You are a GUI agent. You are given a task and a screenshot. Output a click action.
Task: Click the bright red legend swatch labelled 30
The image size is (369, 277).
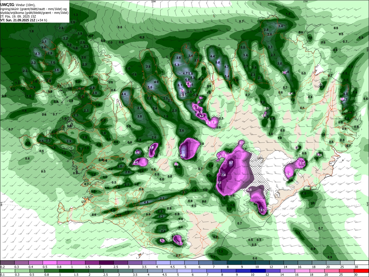[x=362, y=271]
